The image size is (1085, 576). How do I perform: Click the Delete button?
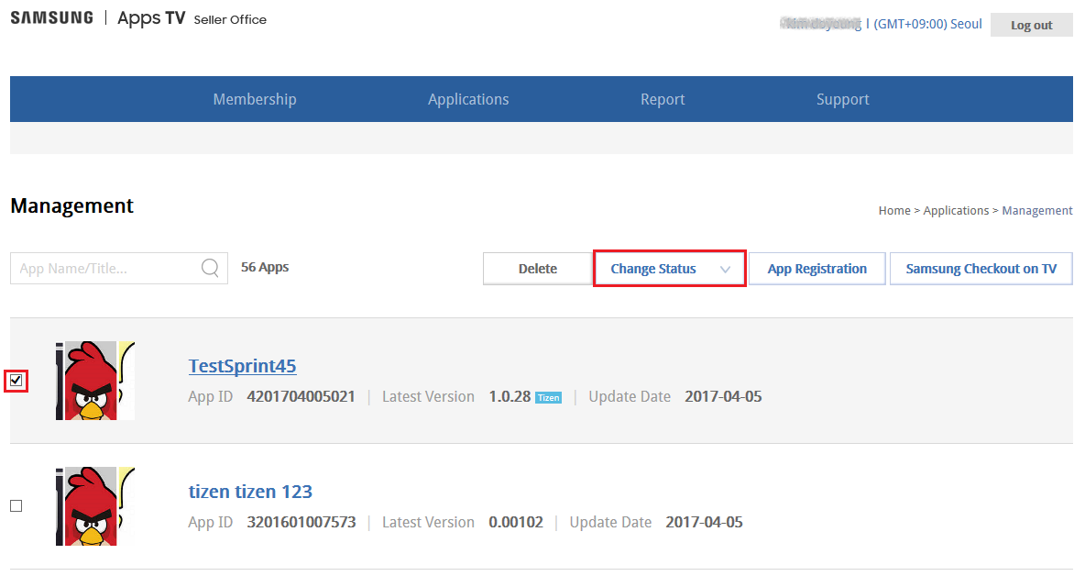pyautogui.click(x=538, y=269)
